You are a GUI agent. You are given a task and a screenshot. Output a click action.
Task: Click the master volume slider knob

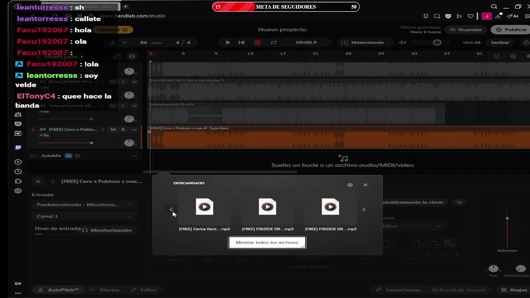(437, 42)
